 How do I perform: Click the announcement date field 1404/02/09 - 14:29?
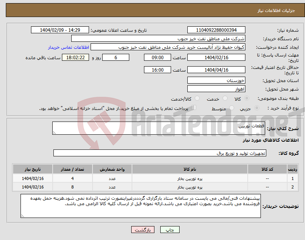tap(60, 30)
